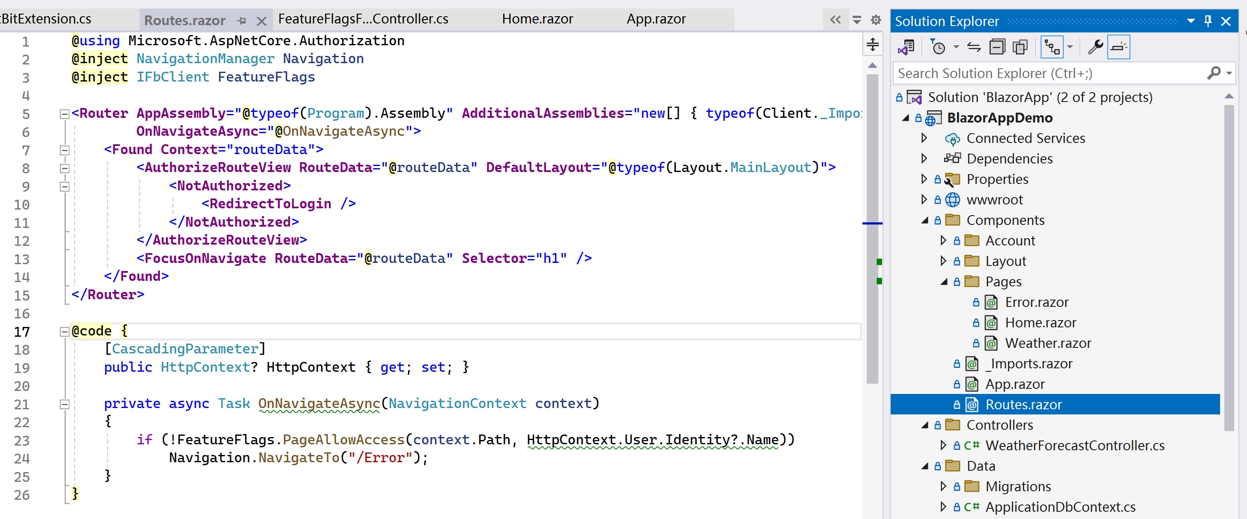The width and height of the screenshot is (1247, 519).
Task: Collapse the Pages folder
Action: pyautogui.click(x=944, y=282)
